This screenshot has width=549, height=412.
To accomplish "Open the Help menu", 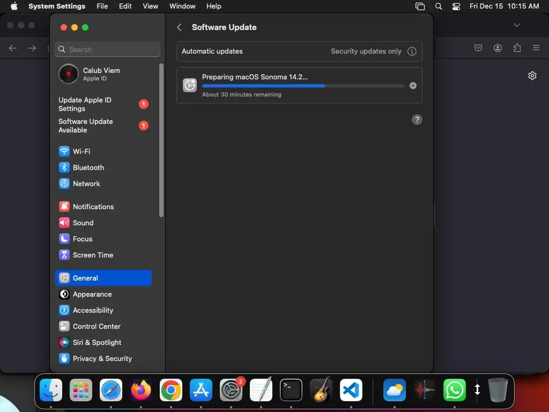I will (213, 6).
